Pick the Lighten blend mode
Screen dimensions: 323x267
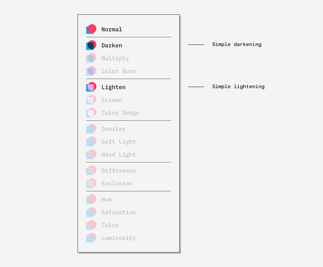(x=113, y=87)
